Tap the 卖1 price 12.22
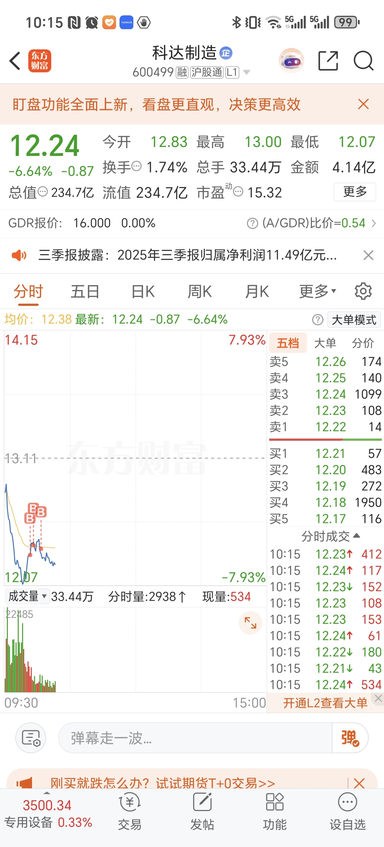The height and width of the screenshot is (847, 384). [x=331, y=427]
